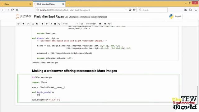Image resolution: width=199 pixels, height=112 pixels.
Task: Click the app = flask.Flask(__name__) line
Action: click(x=49, y=87)
